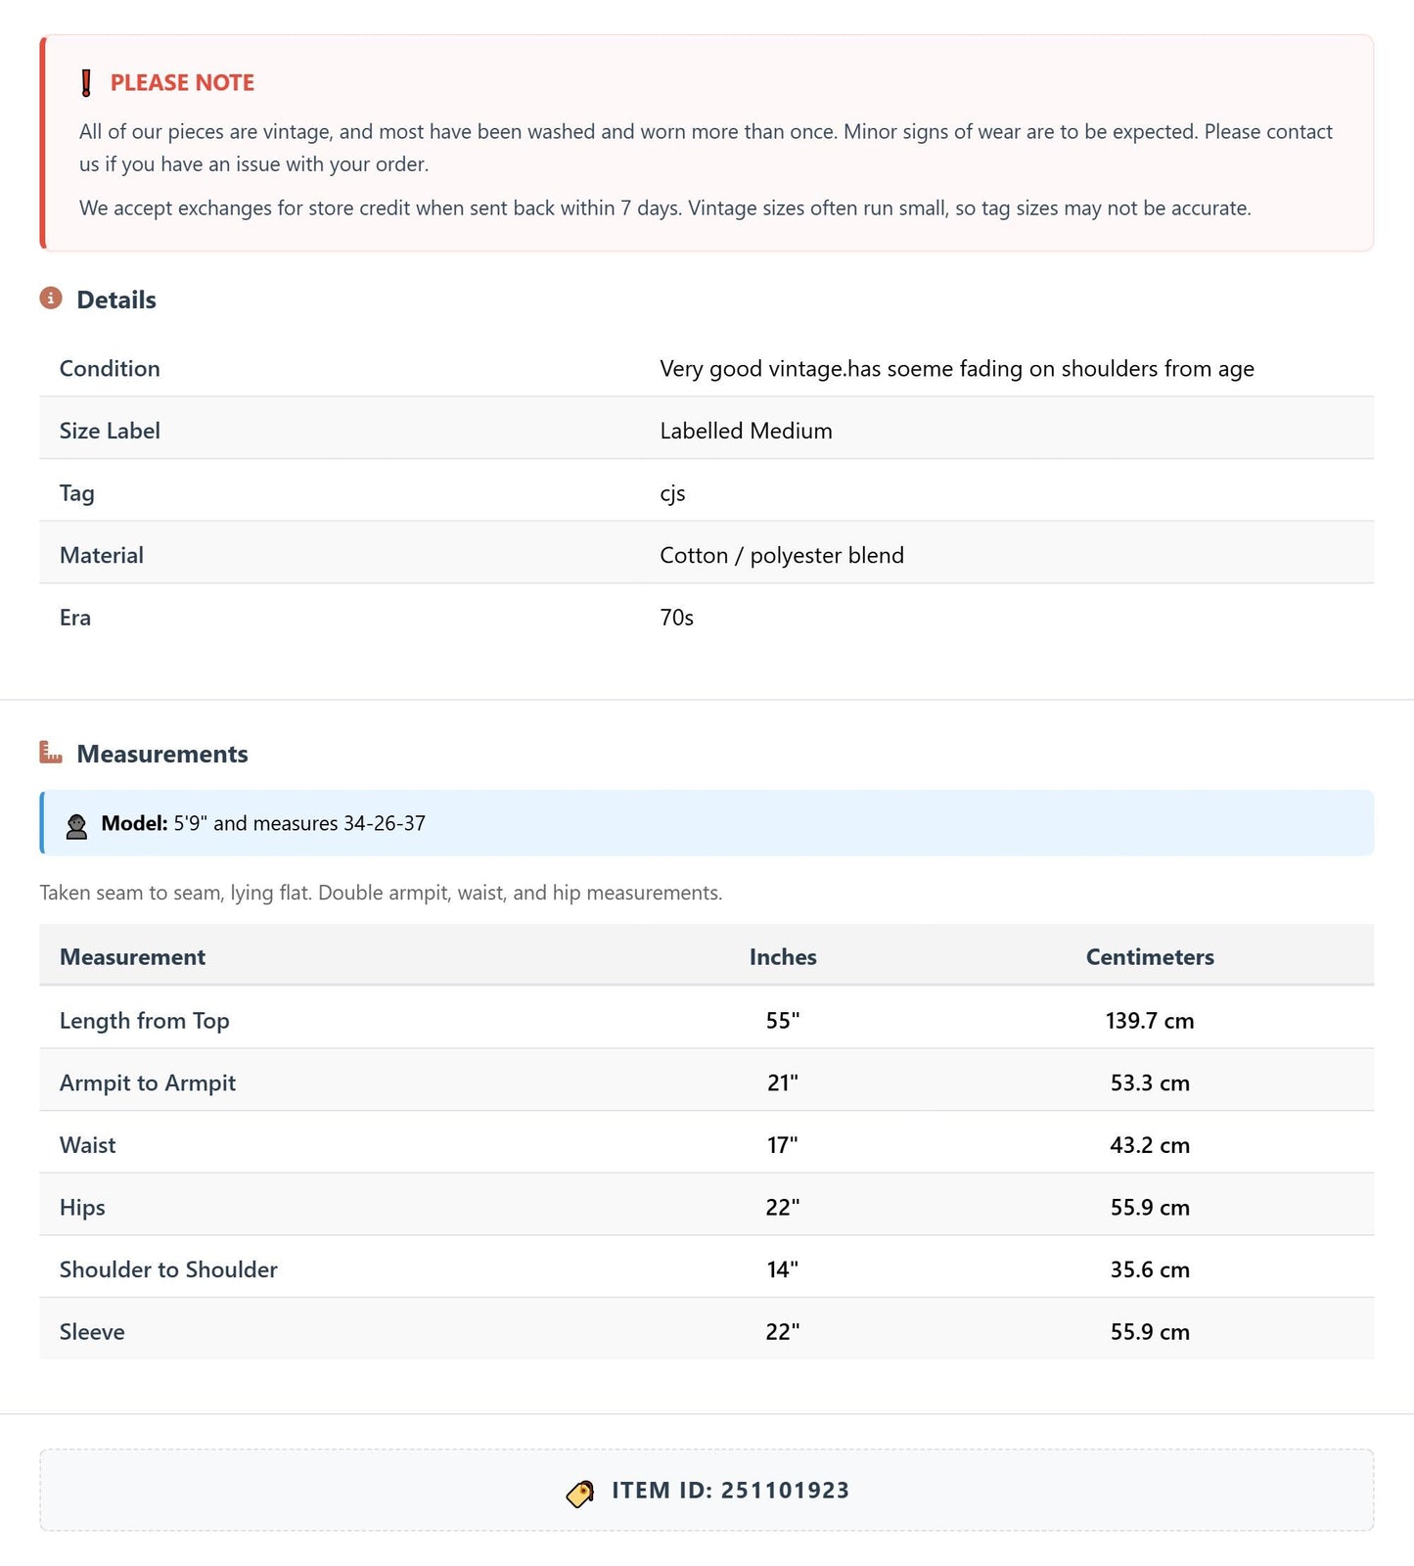
Task: Click the Shoulder to Shoulder row label
Action: click(168, 1269)
